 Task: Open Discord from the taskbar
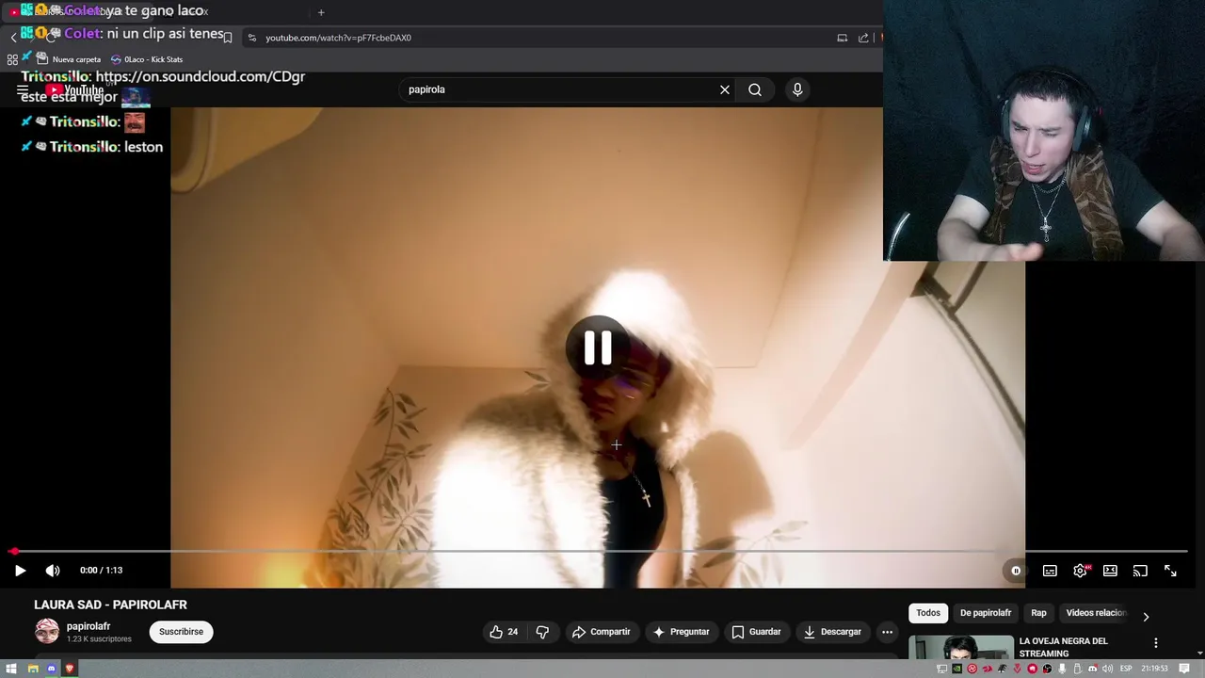pyautogui.click(x=52, y=669)
